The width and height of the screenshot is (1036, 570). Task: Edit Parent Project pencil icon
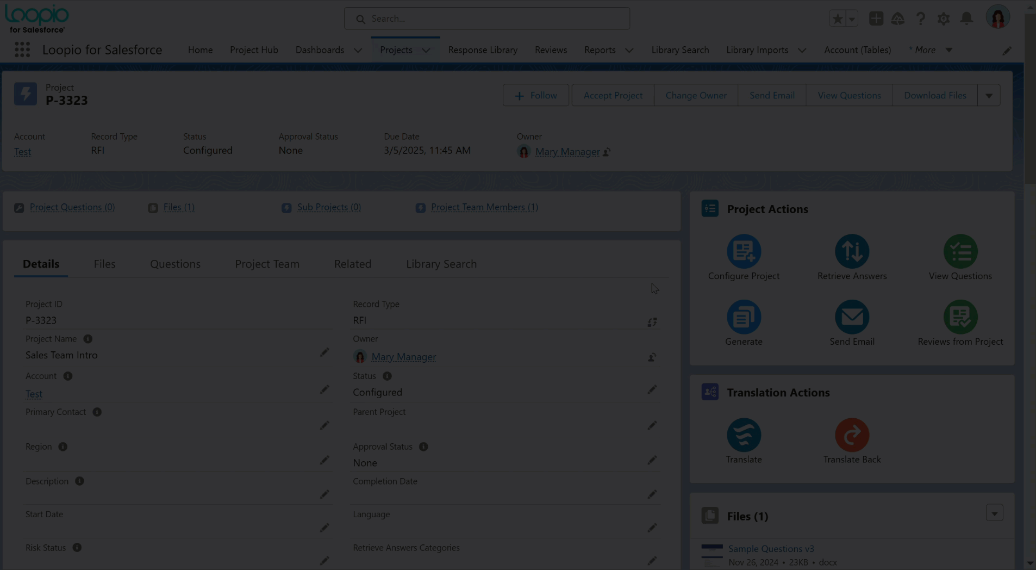coord(652,425)
